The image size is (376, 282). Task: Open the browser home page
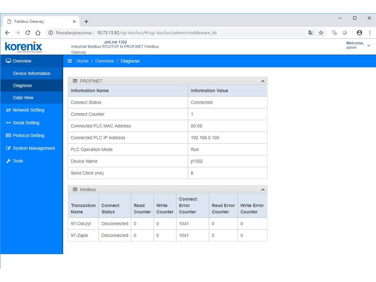[38, 32]
